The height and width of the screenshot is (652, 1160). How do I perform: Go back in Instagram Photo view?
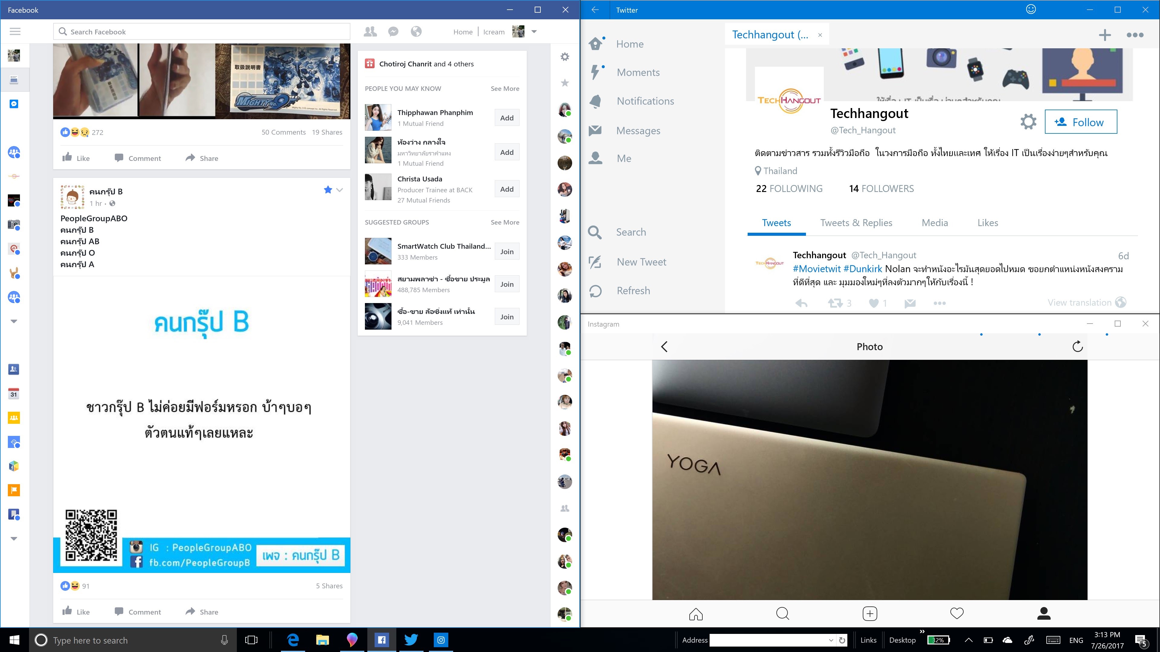[x=664, y=347]
